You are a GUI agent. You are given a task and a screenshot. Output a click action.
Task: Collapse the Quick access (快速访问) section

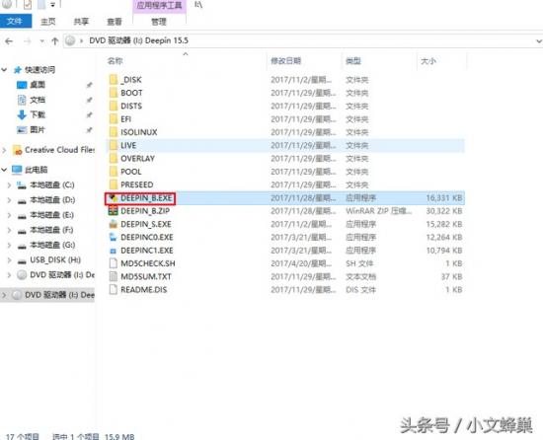pos(5,70)
